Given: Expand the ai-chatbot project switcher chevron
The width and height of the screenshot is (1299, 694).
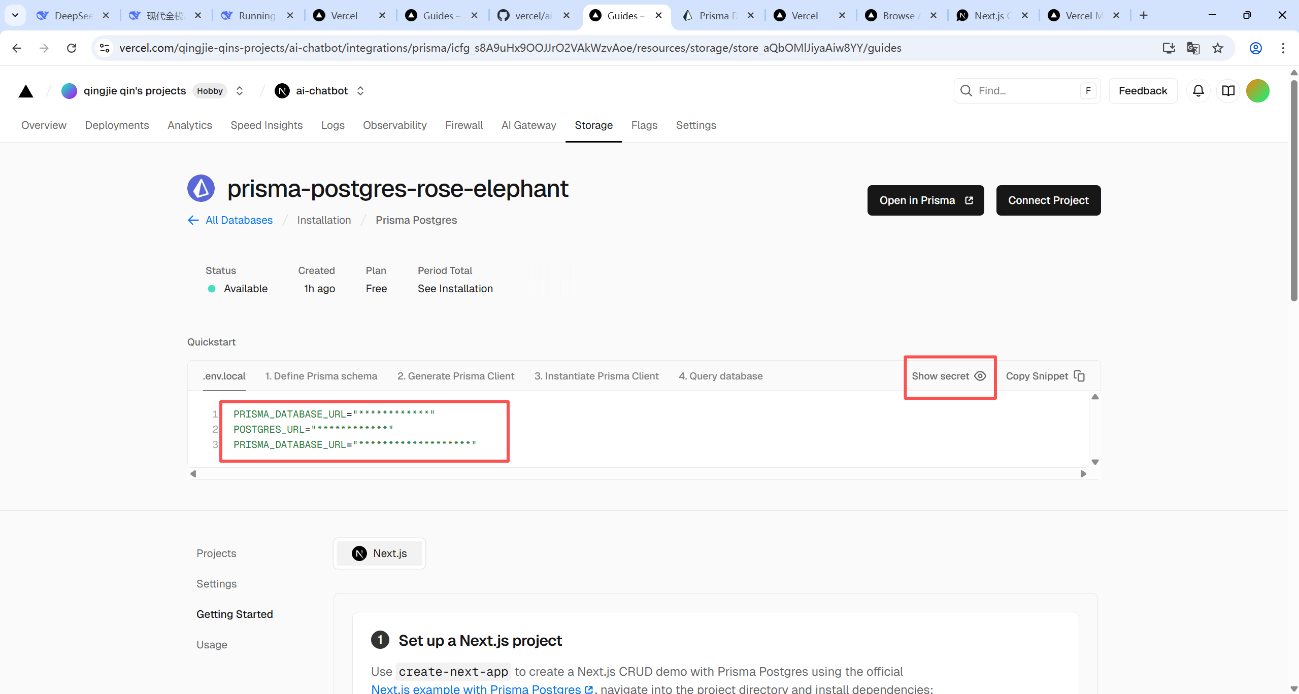Looking at the screenshot, I should (x=360, y=91).
